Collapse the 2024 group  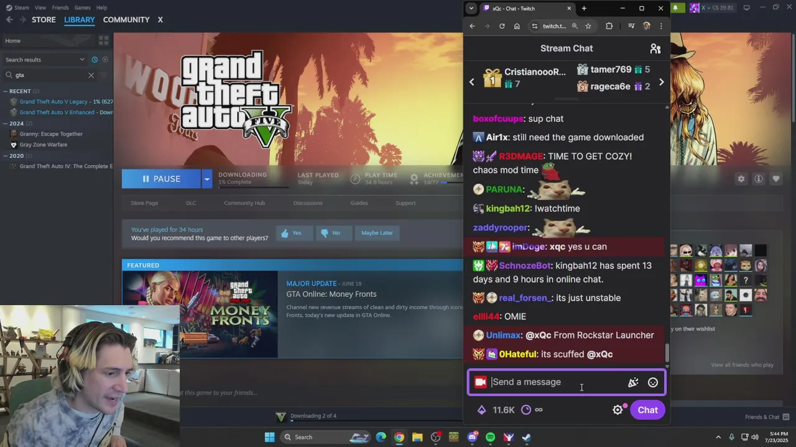pyautogui.click(x=6, y=124)
